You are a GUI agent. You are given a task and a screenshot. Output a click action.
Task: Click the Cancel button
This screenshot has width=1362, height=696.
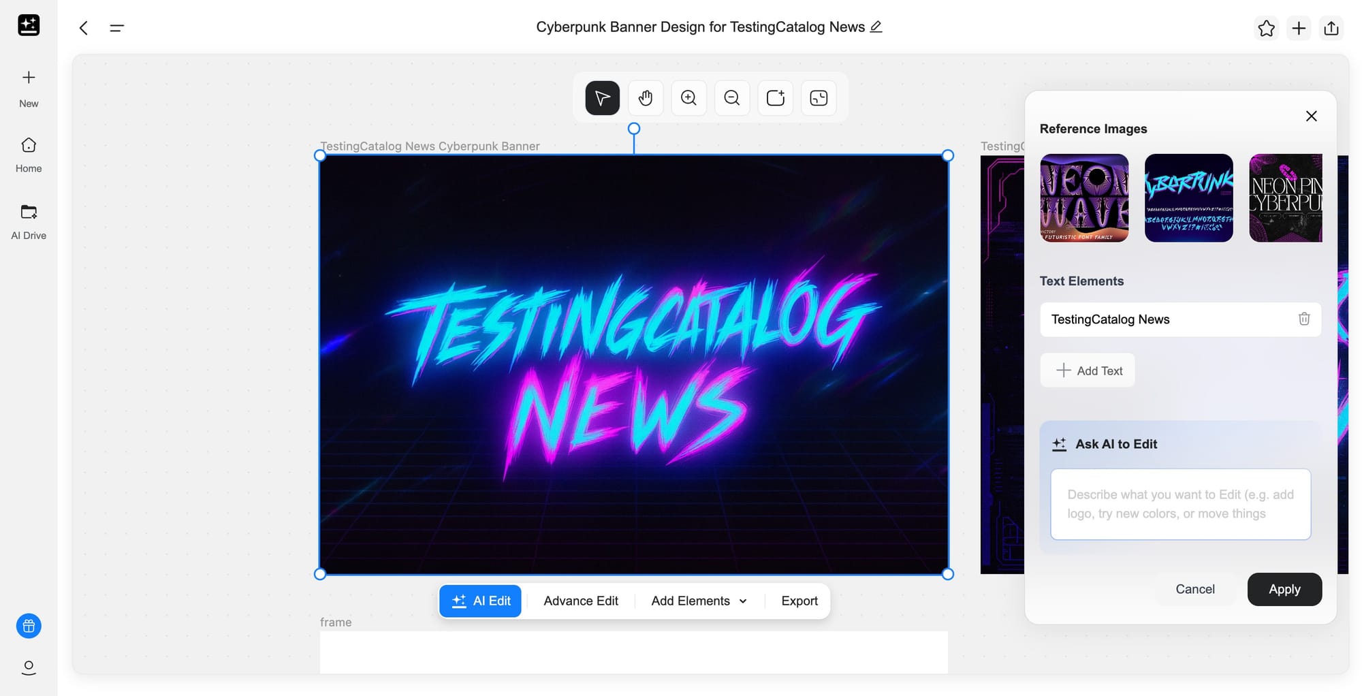coord(1194,589)
